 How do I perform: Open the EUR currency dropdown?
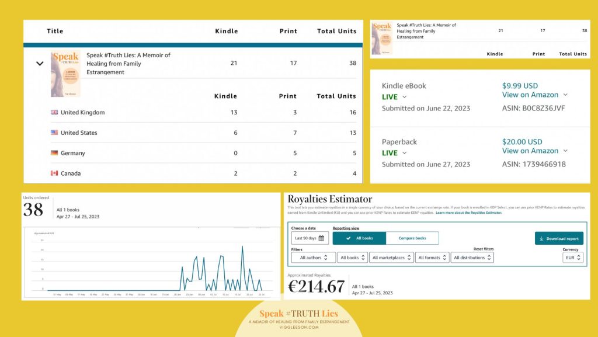pyautogui.click(x=573, y=258)
